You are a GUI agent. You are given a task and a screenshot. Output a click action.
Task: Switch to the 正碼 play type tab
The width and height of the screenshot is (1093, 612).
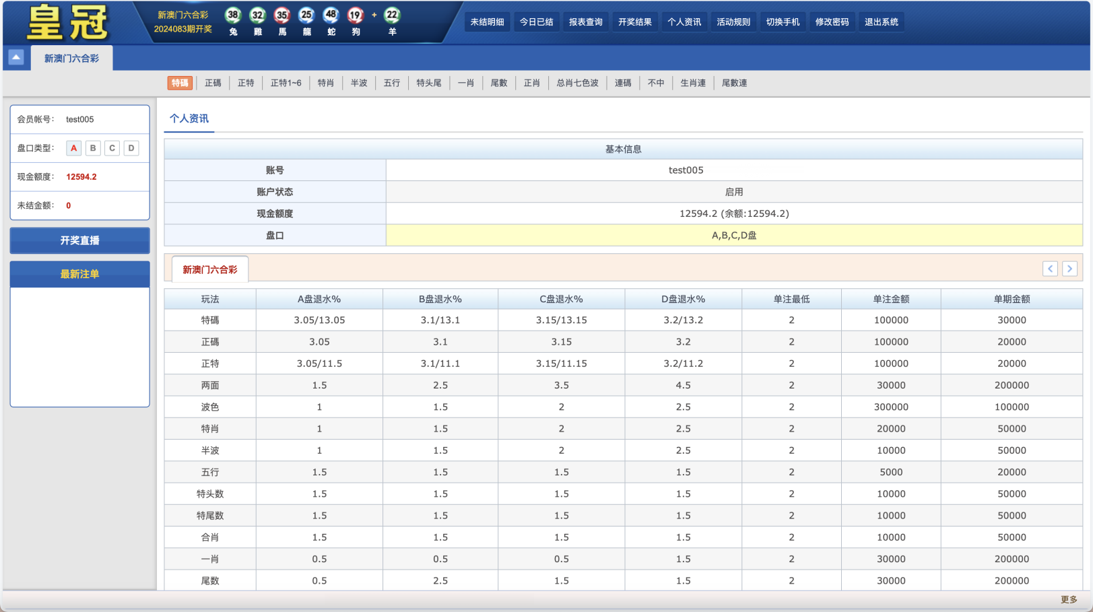tap(212, 83)
